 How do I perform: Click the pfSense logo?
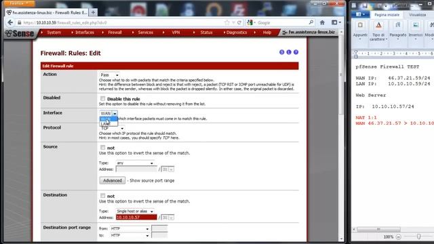tap(20, 33)
